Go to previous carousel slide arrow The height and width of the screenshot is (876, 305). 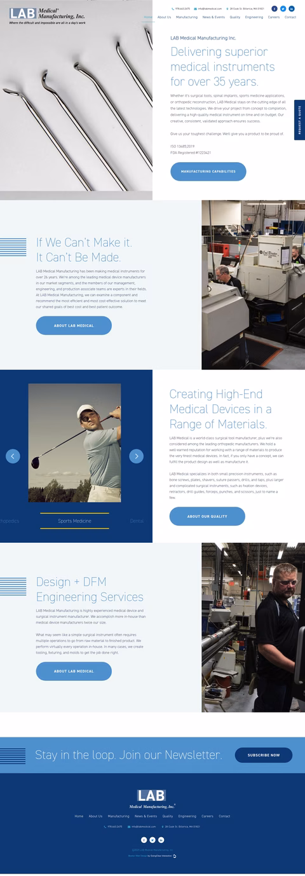pyautogui.click(x=13, y=456)
